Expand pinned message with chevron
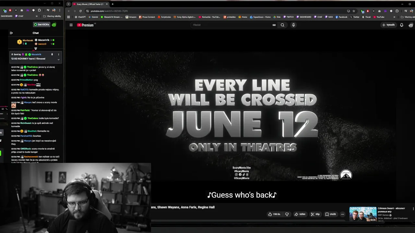Screen dimensions: 415x233 [58, 60]
